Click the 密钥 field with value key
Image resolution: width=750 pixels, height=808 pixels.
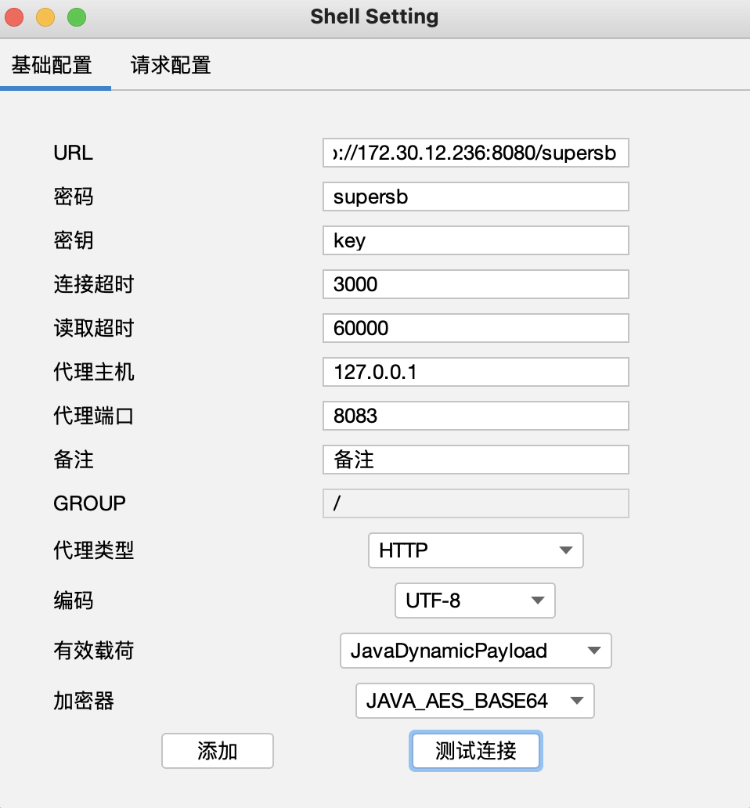[475, 241]
